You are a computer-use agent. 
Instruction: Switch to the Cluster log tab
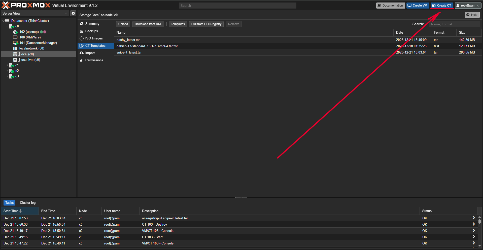(x=28, y=203)
